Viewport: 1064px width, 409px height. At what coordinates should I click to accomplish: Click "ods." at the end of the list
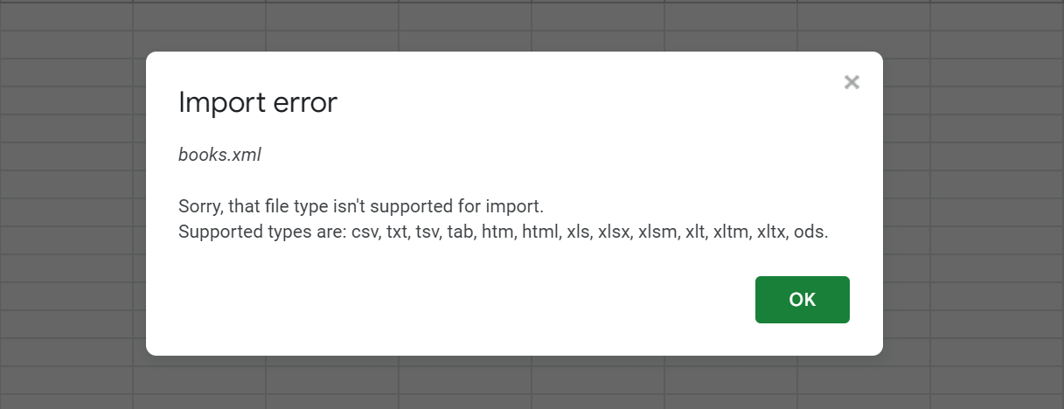[x=810, y=232]
